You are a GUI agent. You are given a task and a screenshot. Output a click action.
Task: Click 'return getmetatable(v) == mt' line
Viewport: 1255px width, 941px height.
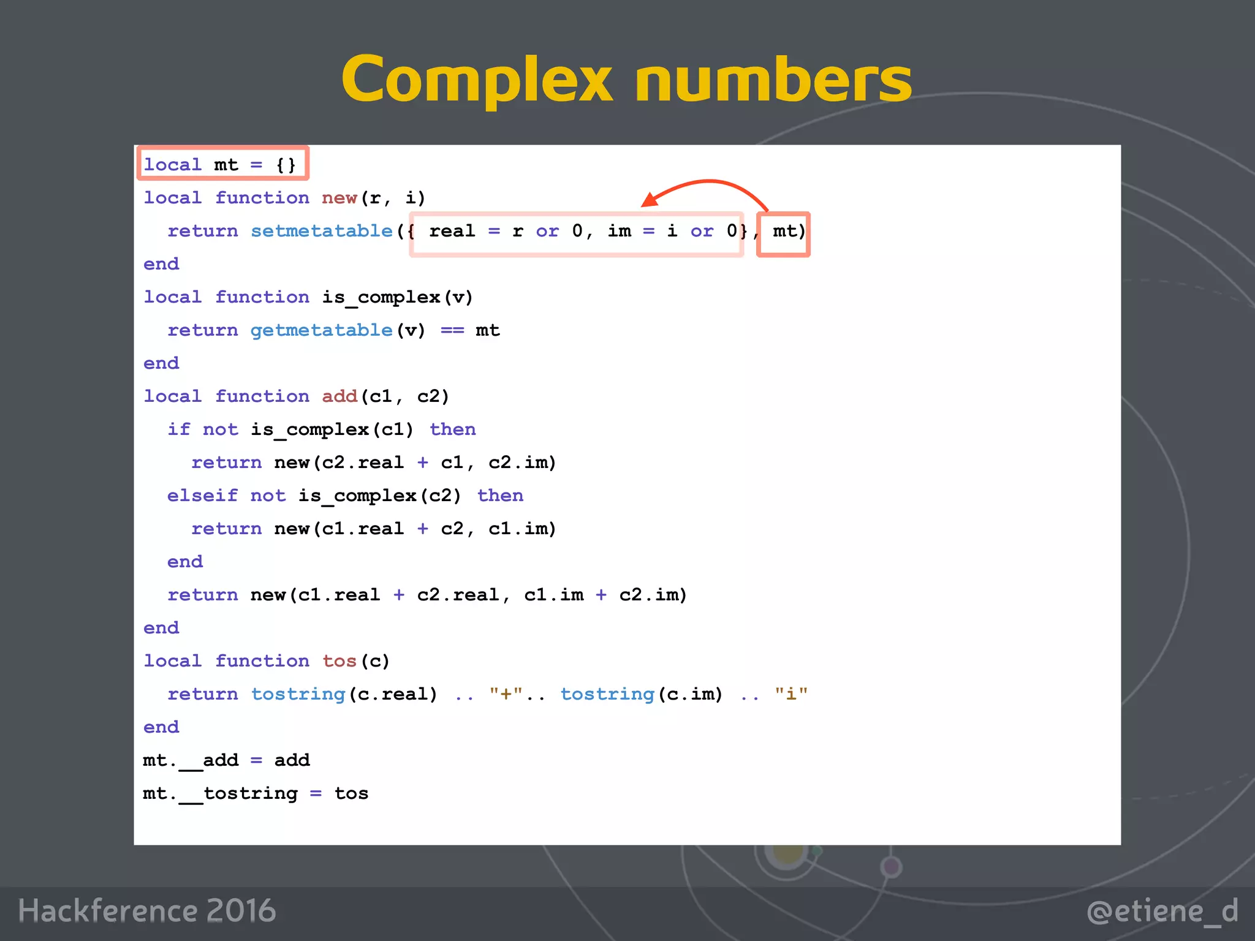334,330
